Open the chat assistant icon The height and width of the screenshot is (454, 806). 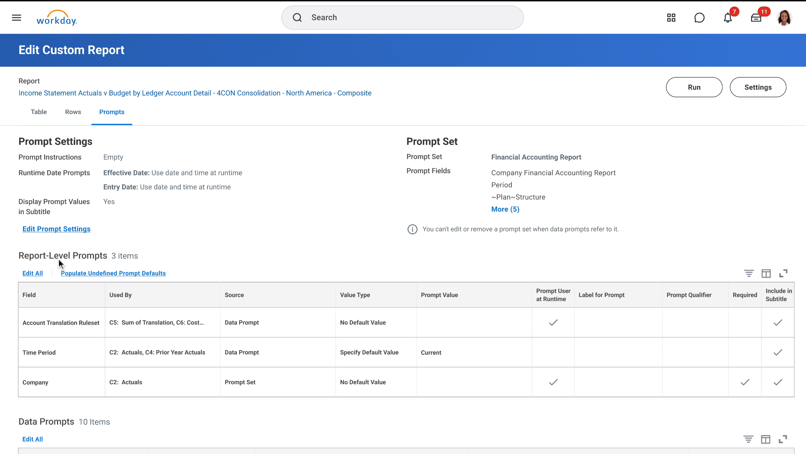point(699,18)
